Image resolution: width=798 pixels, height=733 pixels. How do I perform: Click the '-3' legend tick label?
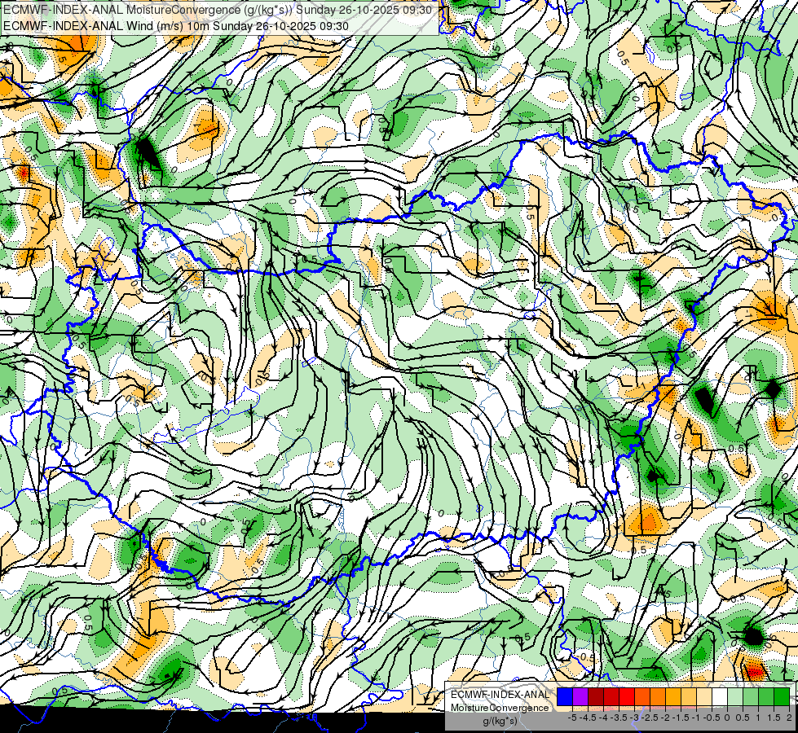pyautogui.click(x=635, y=718)
